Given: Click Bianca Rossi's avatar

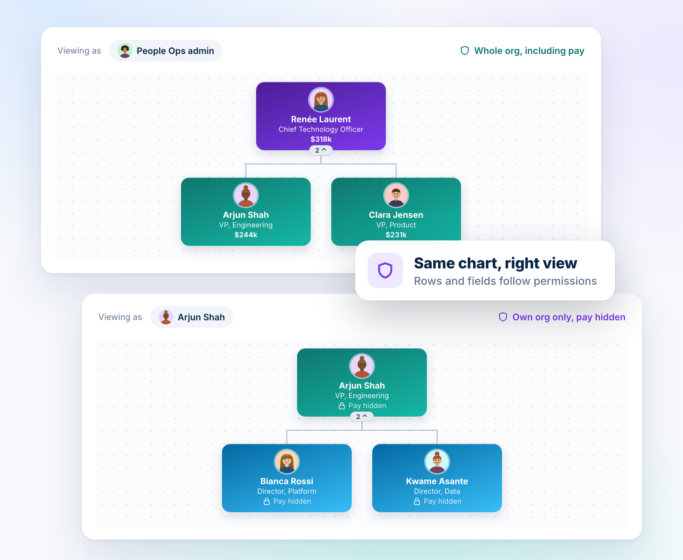Looking at the screenshot, I should pyautogui.click(x=287, y=462).
